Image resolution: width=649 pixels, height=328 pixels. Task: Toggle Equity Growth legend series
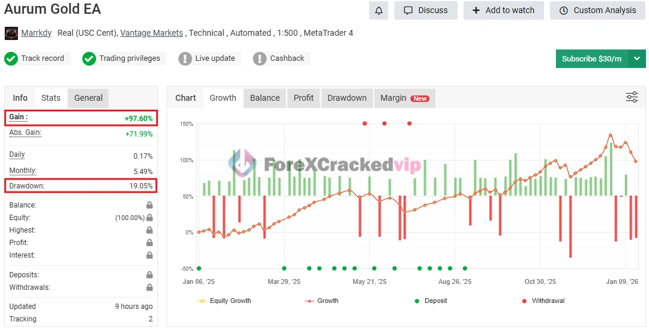click(x=224, y=301)
